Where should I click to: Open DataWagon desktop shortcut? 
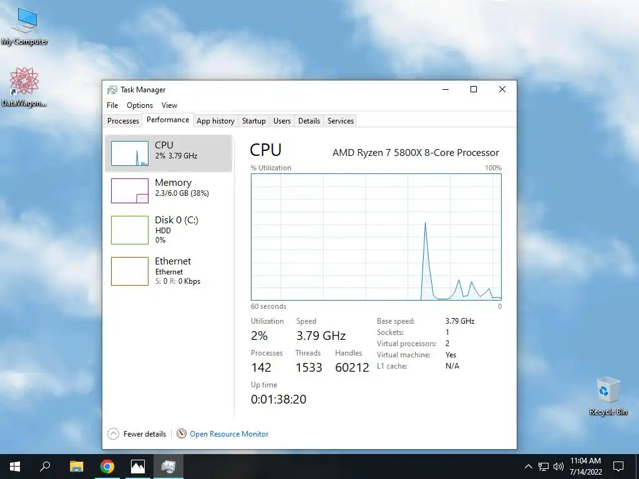click(24, 87)
